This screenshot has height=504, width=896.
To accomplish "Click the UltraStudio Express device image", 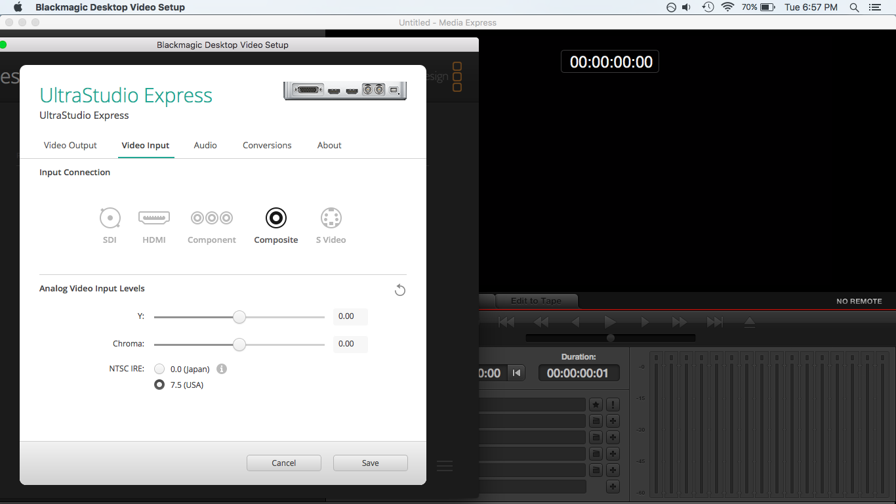I will coord(345,91).
